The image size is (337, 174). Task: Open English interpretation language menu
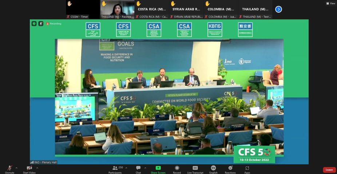pos(213,170)
